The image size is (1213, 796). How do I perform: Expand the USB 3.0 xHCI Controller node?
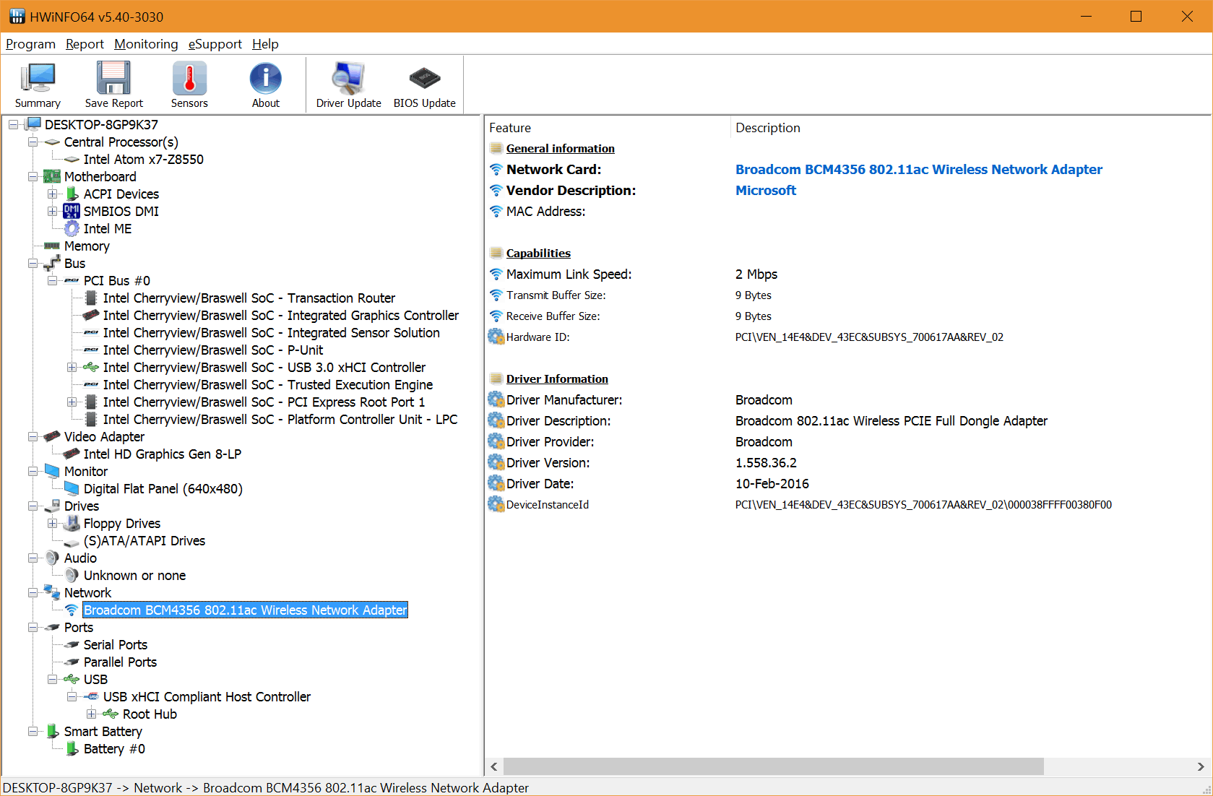click(x=72, y=367)
